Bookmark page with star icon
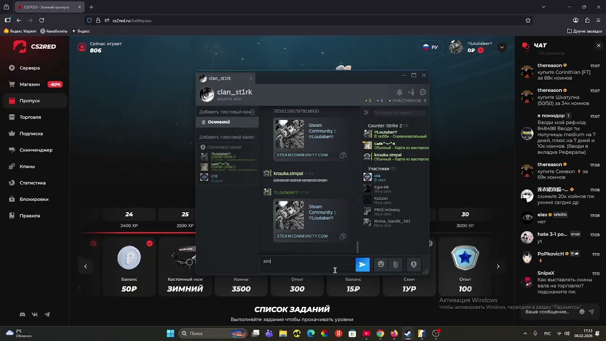Screen dimensions: 606x341 528,20
